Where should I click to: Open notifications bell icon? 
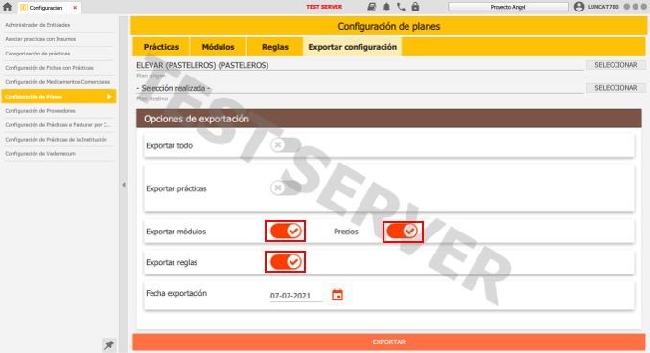(386, 7)
